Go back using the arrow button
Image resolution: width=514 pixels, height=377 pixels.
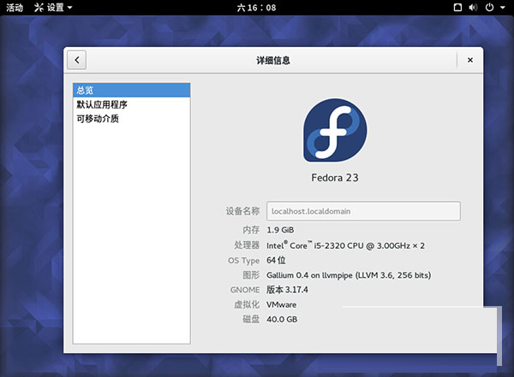[77, 60]
